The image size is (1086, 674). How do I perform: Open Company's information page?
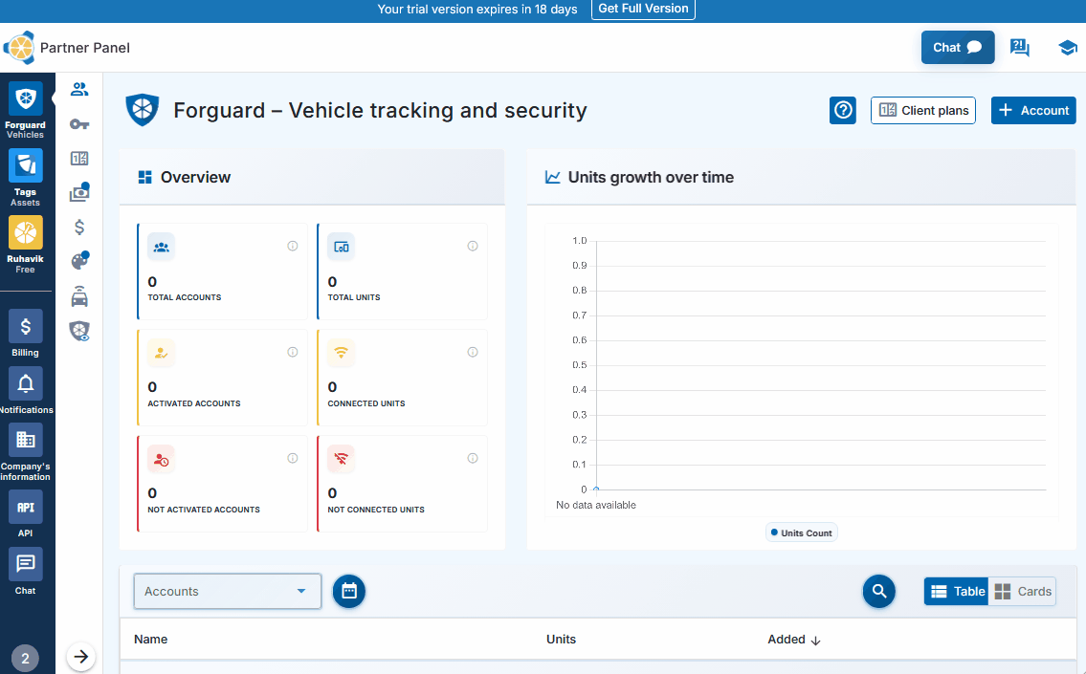[x=26, y=450]
